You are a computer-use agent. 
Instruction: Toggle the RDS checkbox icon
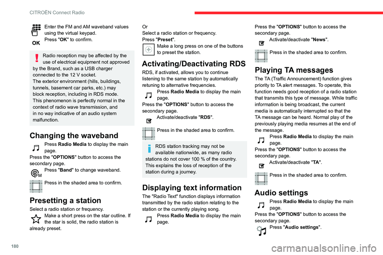click(x=148, y=120)
